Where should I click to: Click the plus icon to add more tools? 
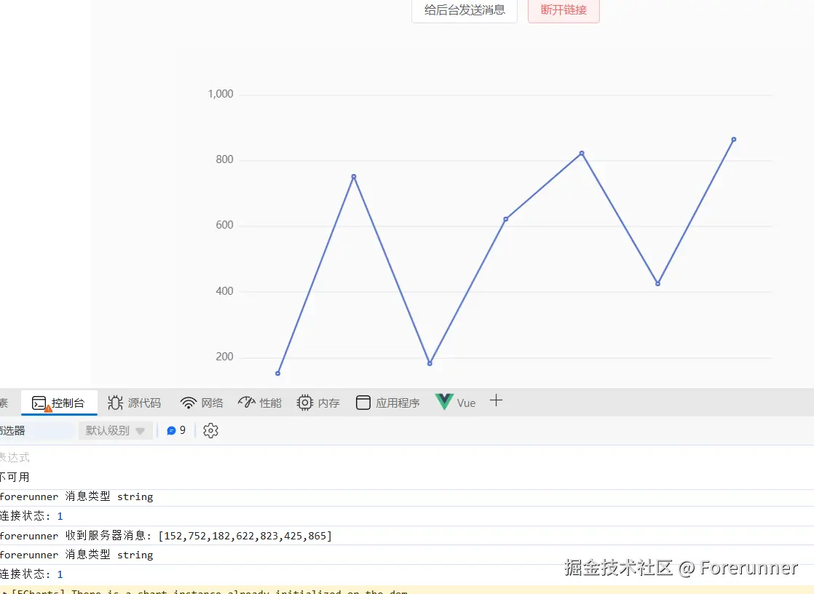pyautogui.click(x=496, y=401)
